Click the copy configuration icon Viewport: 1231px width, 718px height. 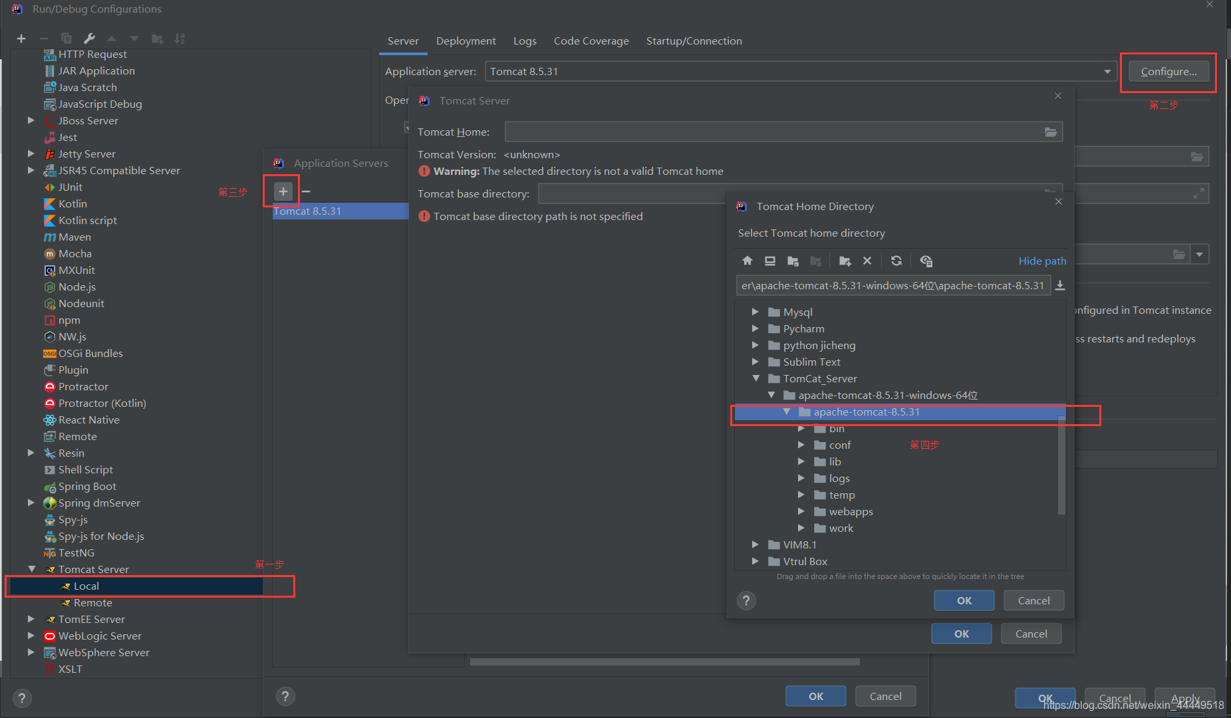66,39
